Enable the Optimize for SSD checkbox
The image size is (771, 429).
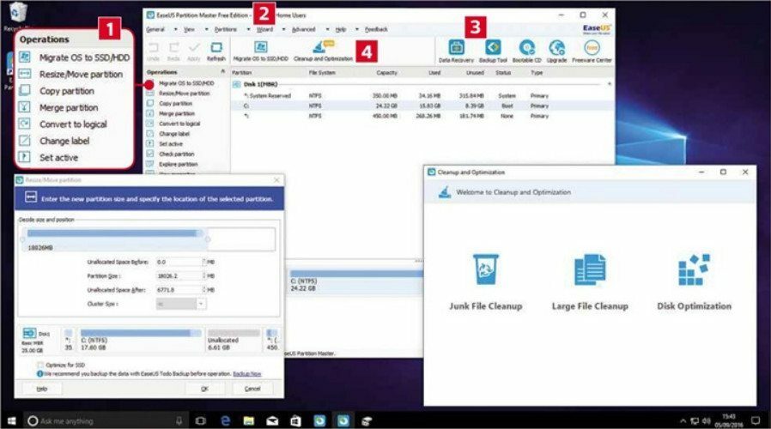click(41, 366)
